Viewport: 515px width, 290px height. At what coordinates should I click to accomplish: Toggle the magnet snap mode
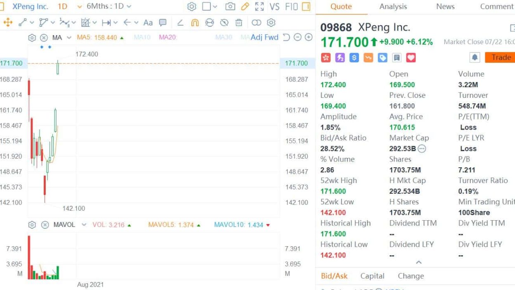click(x=195, y=23)
